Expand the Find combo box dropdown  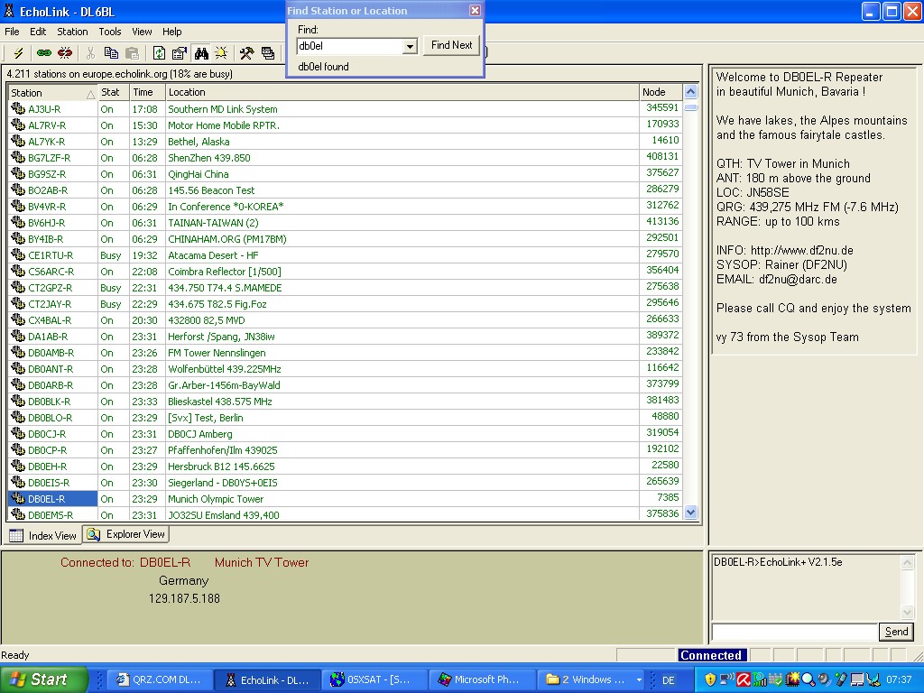[x=410, y=46]
